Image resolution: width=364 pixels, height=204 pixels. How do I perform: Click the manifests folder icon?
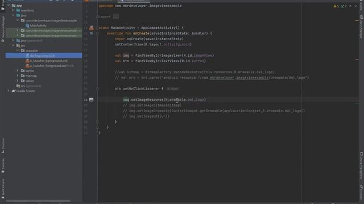tap(18, 10)
